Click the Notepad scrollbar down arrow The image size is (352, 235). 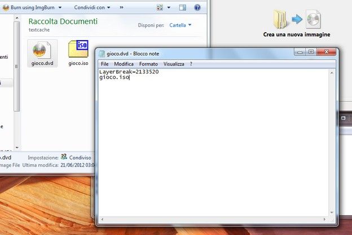point(332,212)
